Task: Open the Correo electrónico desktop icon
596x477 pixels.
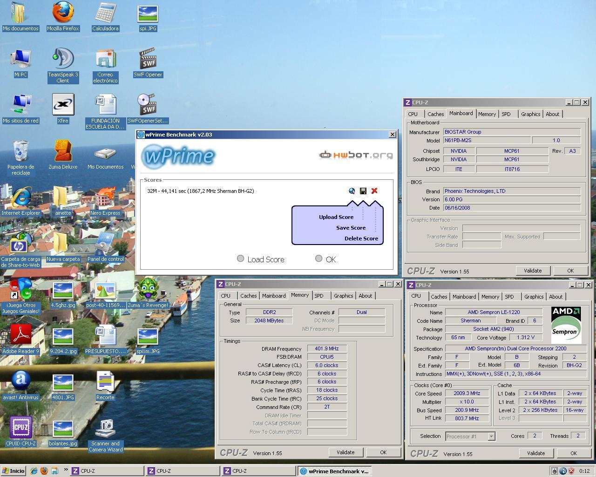Action: pos(105,65)
